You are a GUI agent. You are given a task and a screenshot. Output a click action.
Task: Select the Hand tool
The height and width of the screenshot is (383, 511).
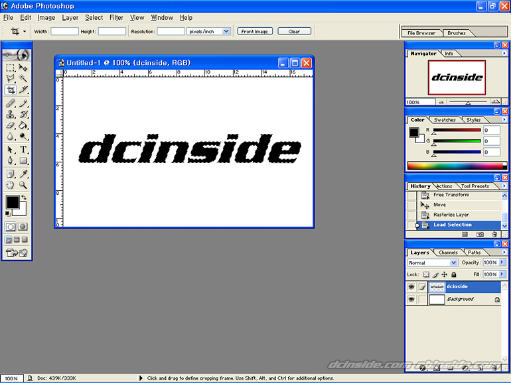pos(11,185)
